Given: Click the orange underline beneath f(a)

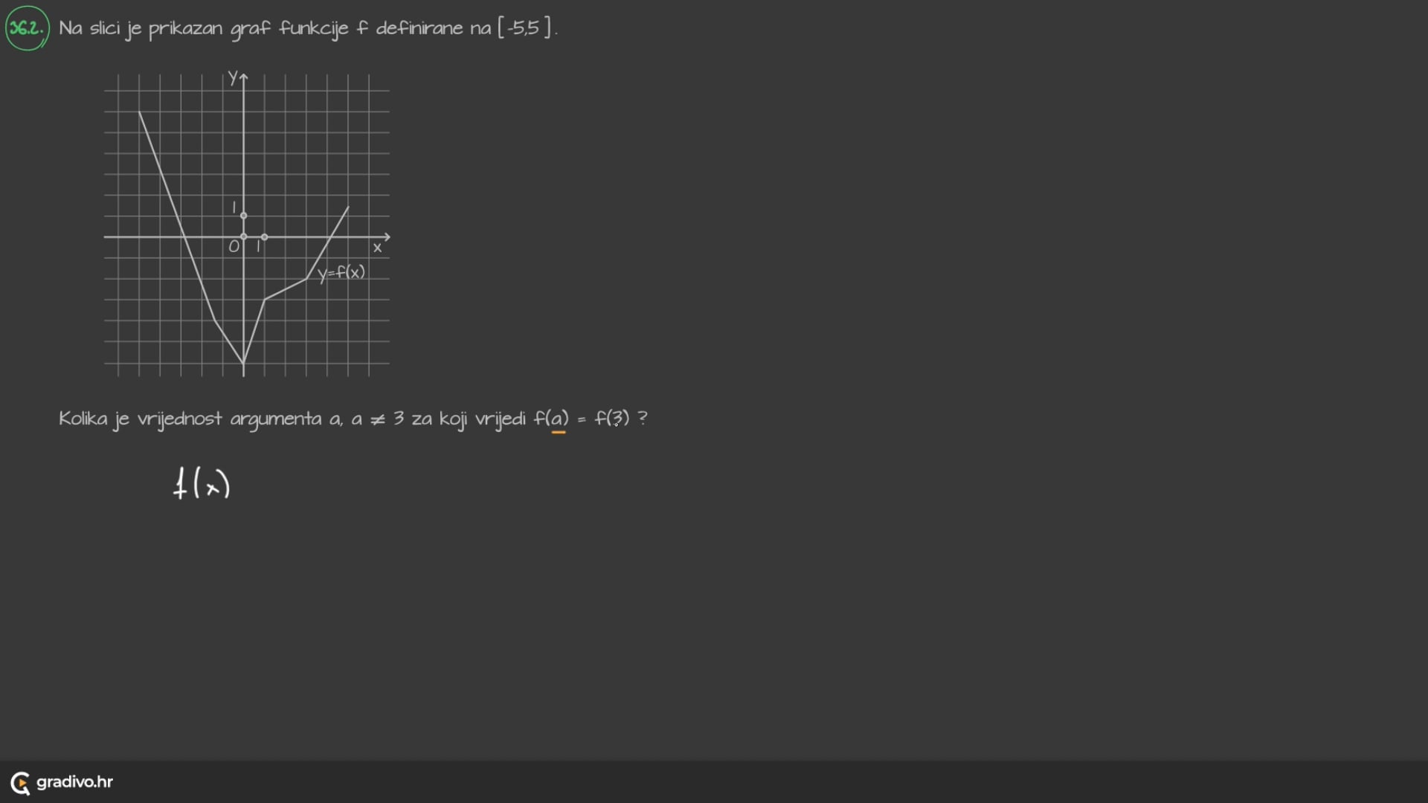Looking at the screenshot, I should [x=559, y=432].
